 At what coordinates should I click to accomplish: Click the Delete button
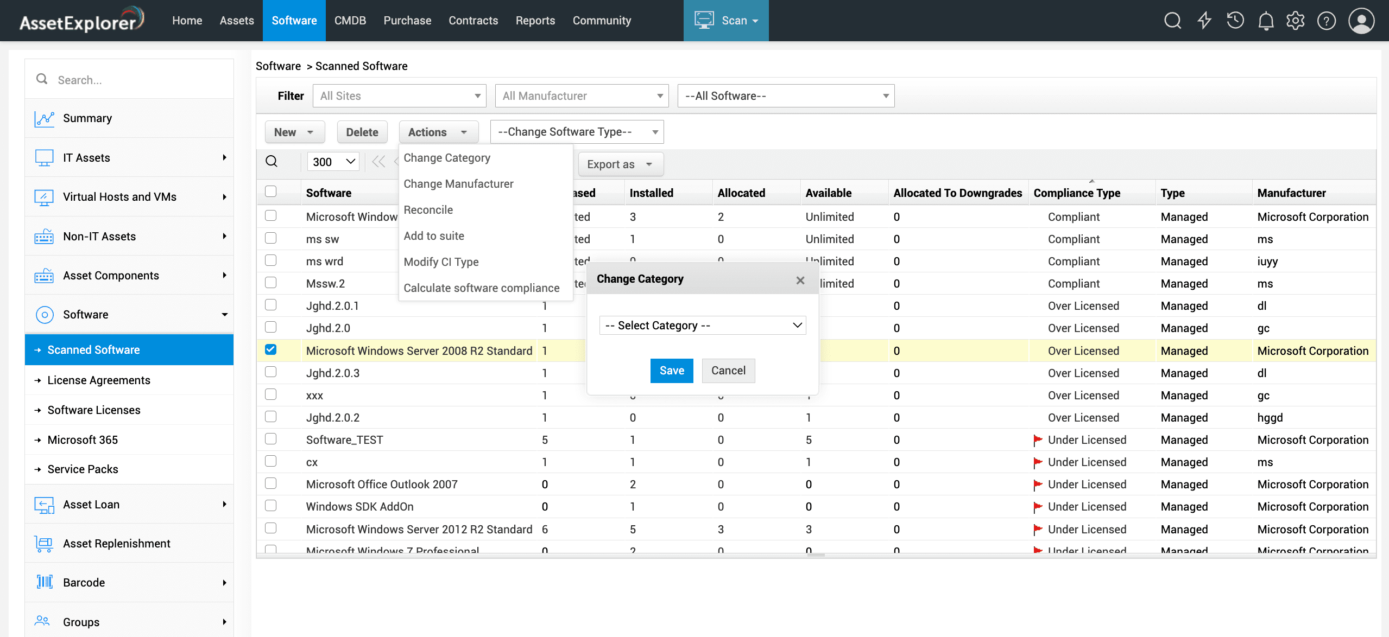tap(362, 132)
